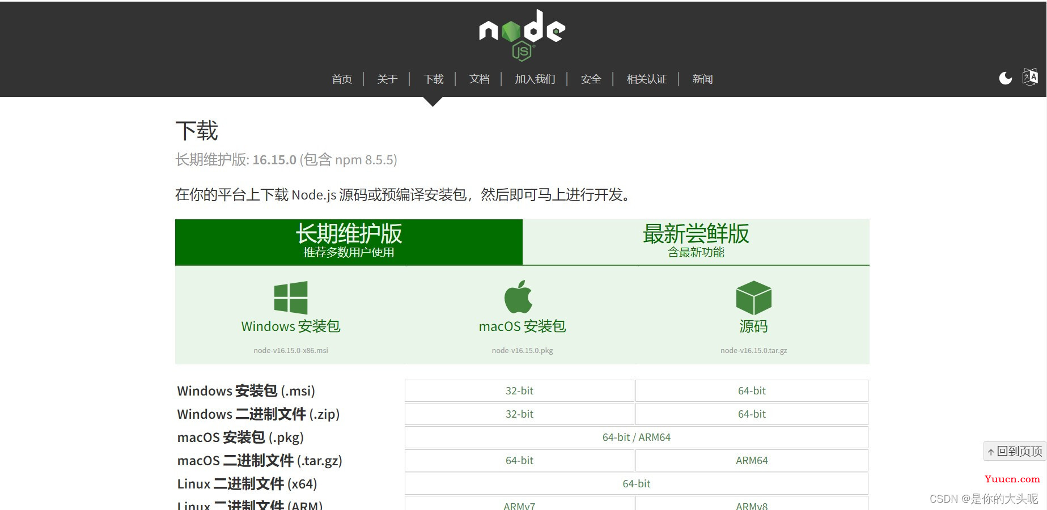This screenshot has width=1047, height=510.
Task: Click 回到页顶 back-to-top button
Action: click(1015, 451)
